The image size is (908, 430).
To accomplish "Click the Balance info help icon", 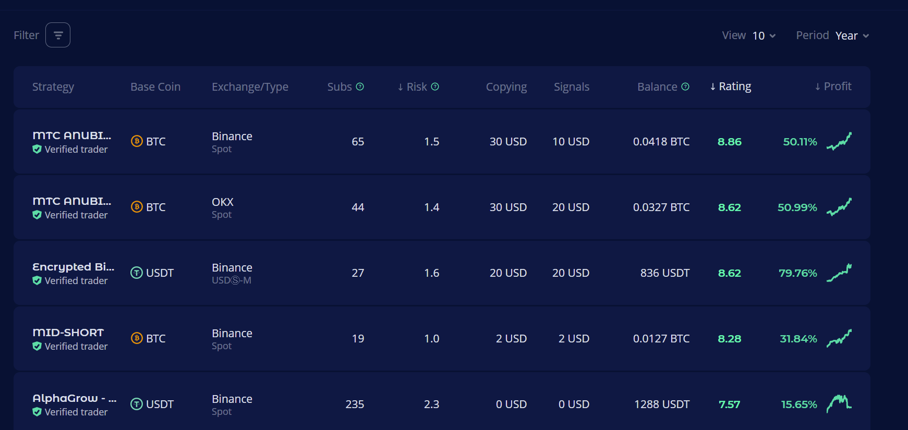I will click(x=685, y=87).
